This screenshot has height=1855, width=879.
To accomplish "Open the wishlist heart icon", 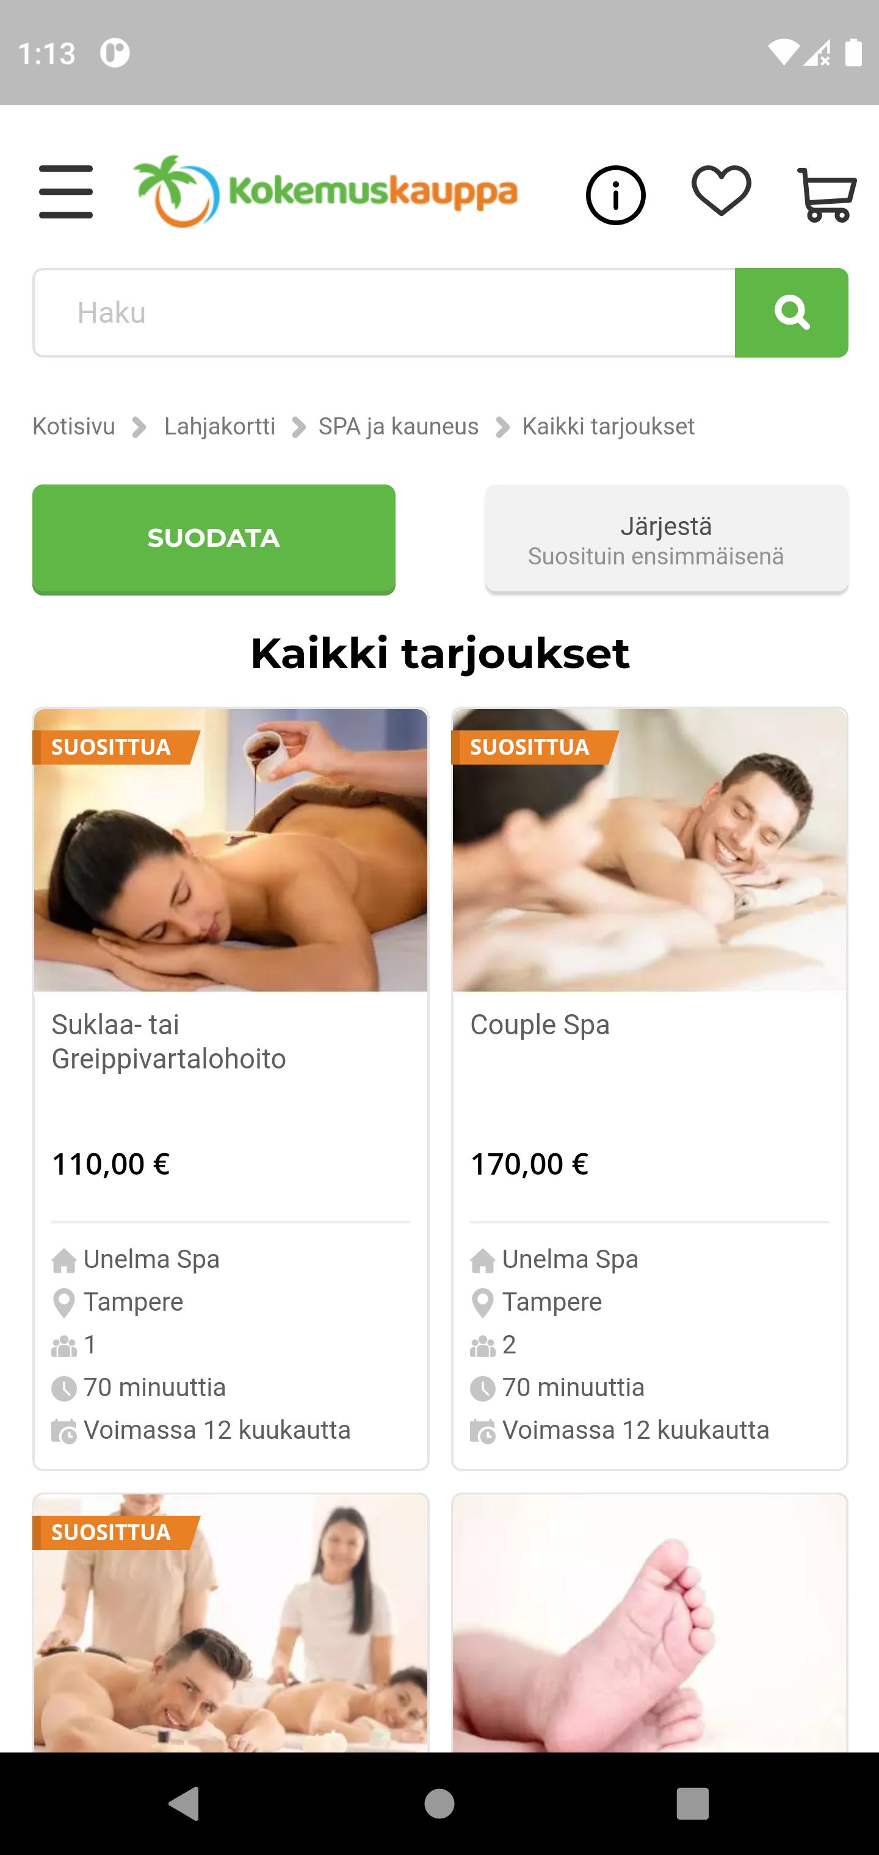I will (722, 190).
